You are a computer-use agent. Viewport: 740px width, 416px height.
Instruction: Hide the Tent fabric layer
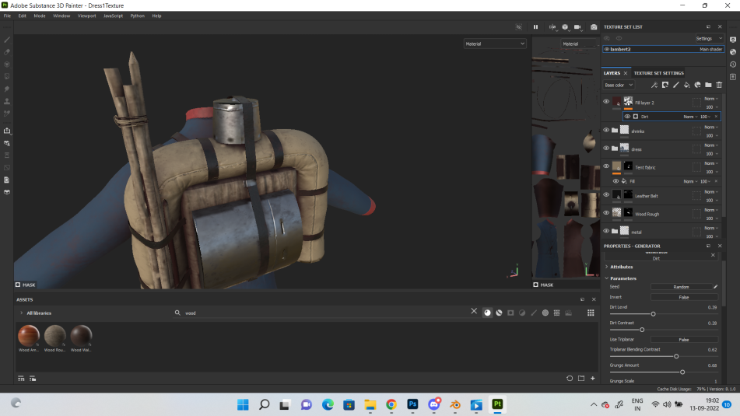pos(606,166)
